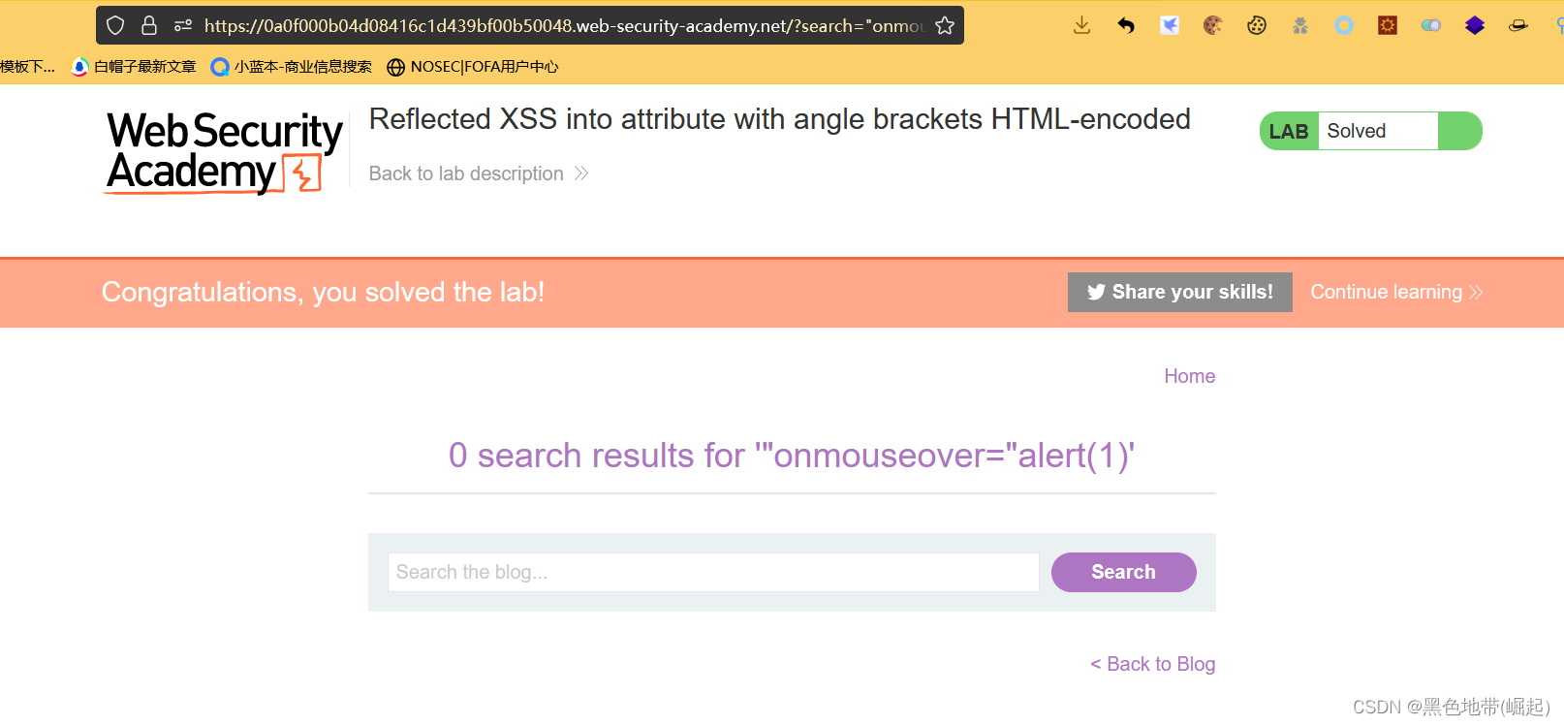1564x726 pixels.
Task: Click the black hat extension icon
Action: pos(1518,25)
